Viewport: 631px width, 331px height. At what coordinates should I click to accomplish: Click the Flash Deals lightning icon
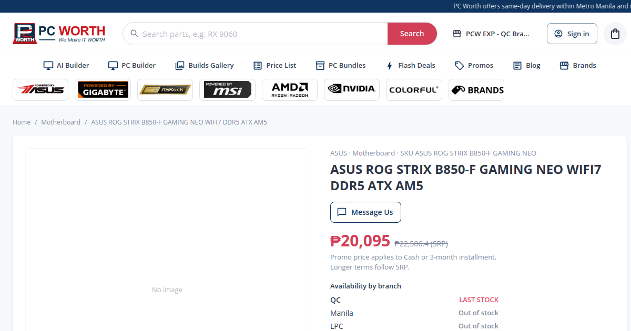[390, 66]
